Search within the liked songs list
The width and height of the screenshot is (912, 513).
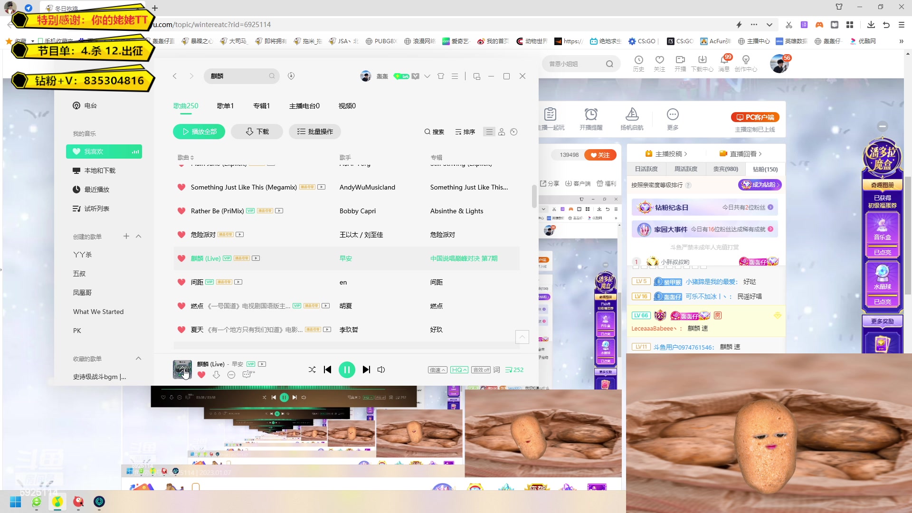(434, 132)
